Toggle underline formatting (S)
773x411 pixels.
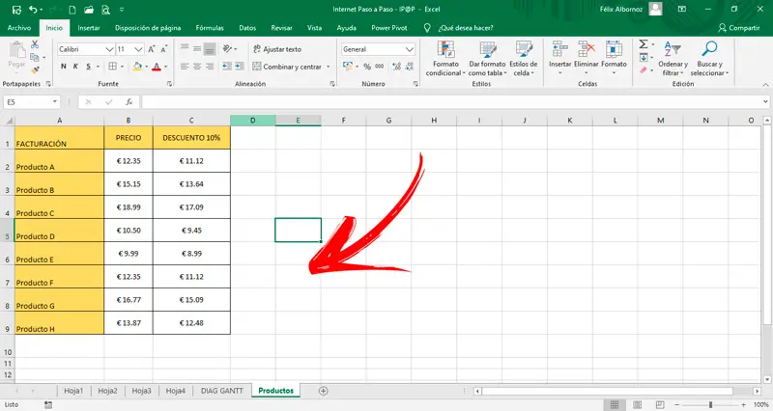[x=88, y=67]
